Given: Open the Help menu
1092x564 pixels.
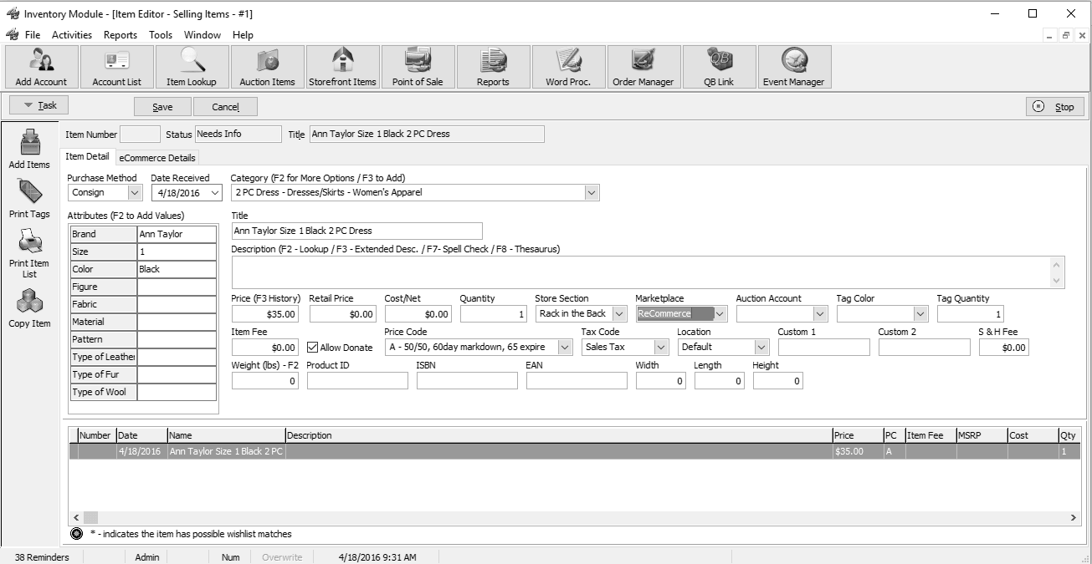Looking at the screenshot, I should tap(243, 35).
